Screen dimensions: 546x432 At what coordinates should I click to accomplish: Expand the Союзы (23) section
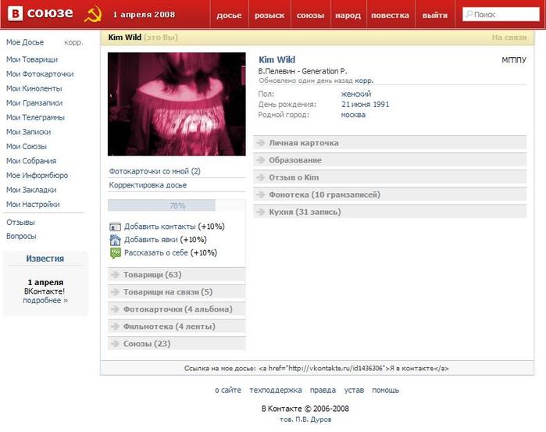pos(177,344)
